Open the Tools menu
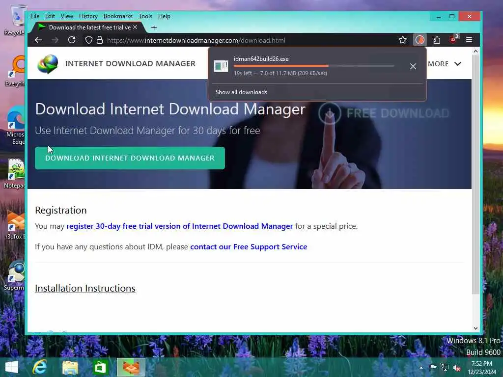Viewport: 503px width, 377px height. click(145, 16)
